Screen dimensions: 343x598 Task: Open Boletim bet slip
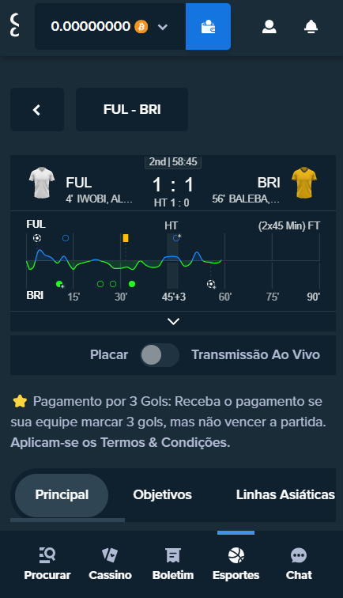tap(173, 564)
